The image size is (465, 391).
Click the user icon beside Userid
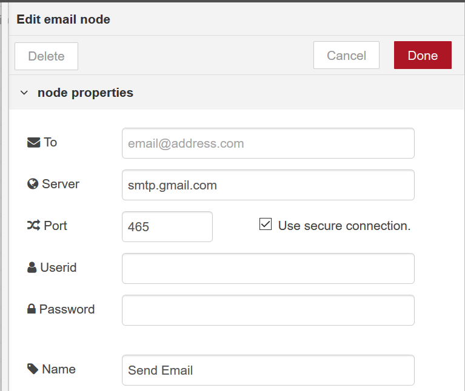(x=32, y=268)
